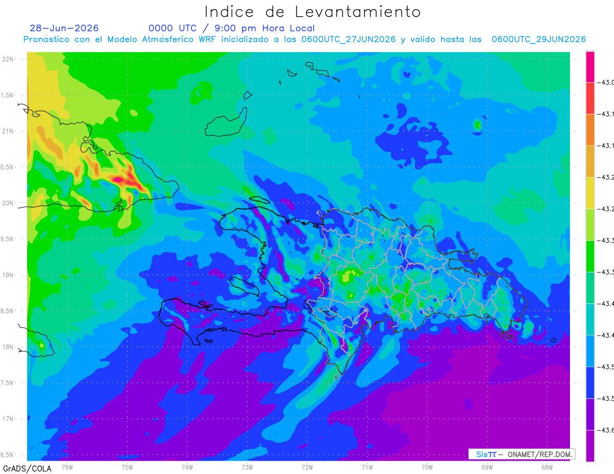Click the '22N' latitude label
Screen dimensions: 614x474
[x=8, y=59]
